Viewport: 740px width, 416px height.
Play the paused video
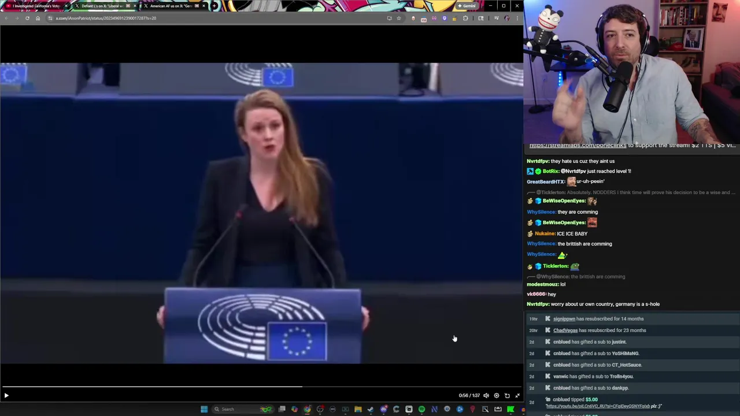pyautogui.click(x=6, y=396)
